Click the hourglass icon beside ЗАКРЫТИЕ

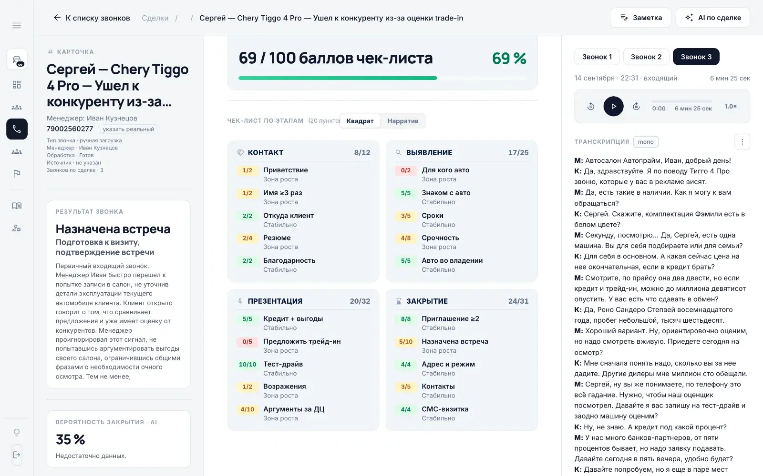tap(399, 301)
